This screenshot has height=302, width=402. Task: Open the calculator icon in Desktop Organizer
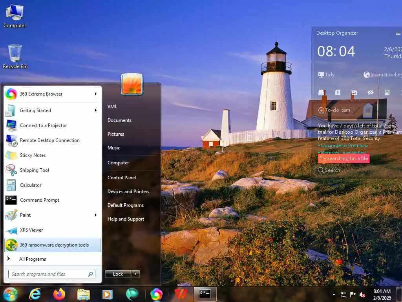click(x=387, y=92)
